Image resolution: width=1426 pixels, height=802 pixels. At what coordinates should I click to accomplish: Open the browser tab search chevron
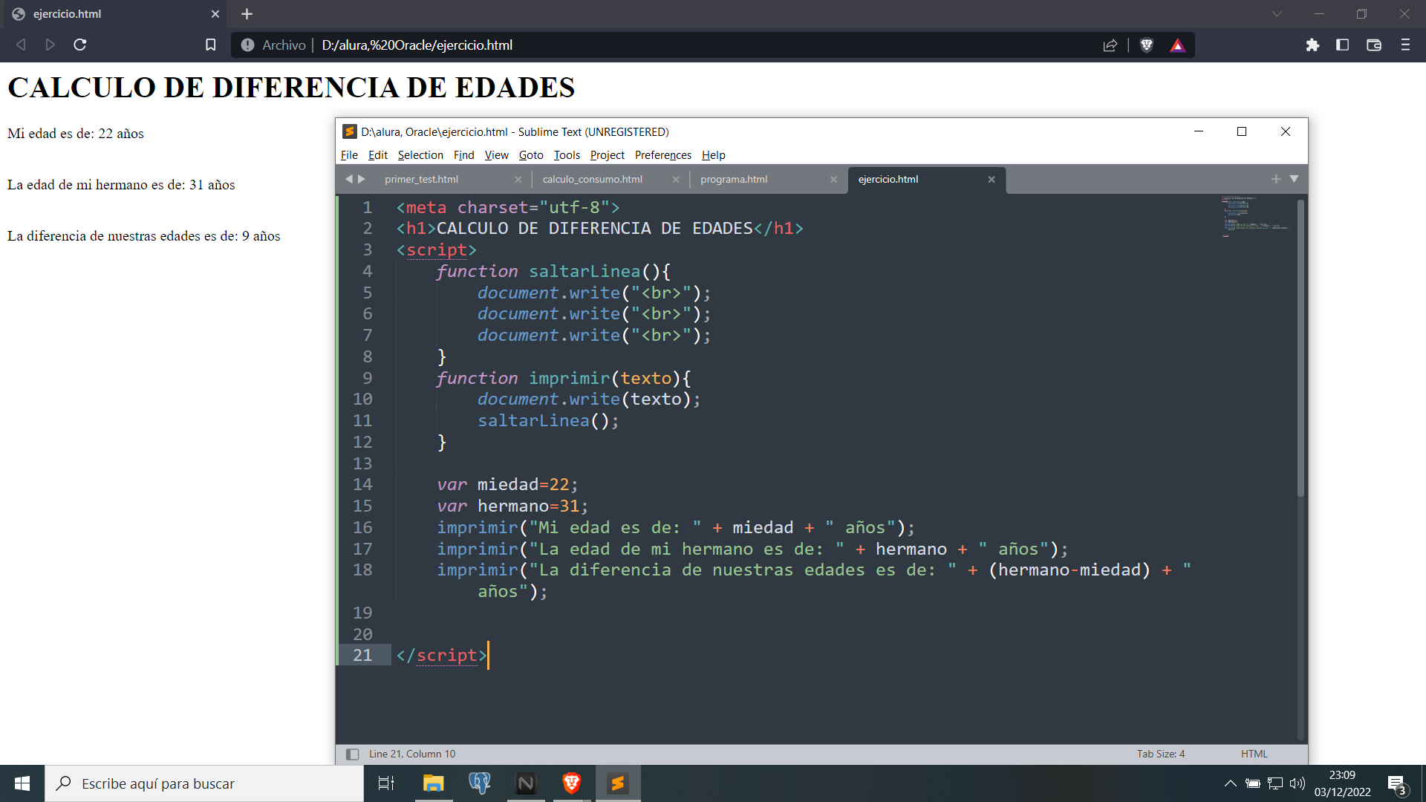1277,14
